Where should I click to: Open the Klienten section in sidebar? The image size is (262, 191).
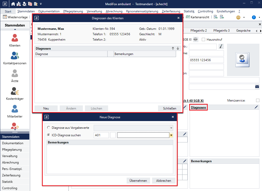click(15, 40)
